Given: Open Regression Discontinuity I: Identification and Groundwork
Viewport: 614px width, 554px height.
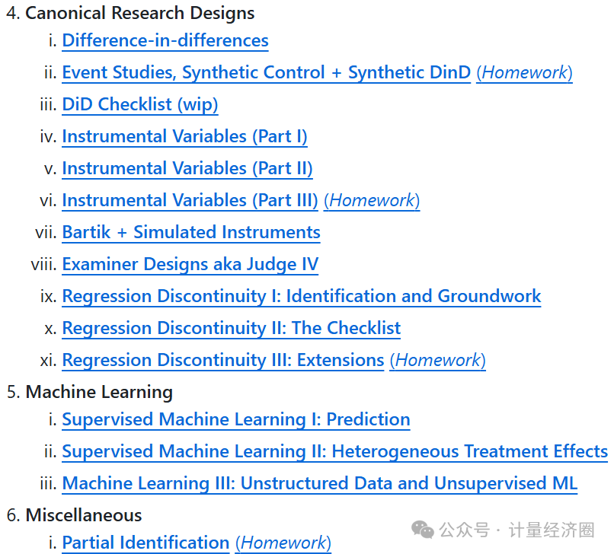Looking at the screenshot, I should (302, 297).
